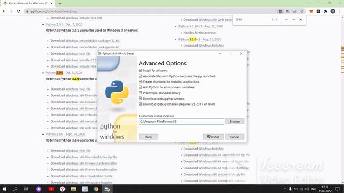
Task: Open the purple Alice assistant taskbar icon
Action: (x=39, y=189)
